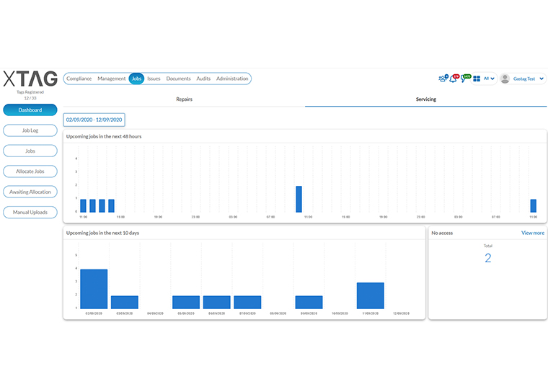Open Job Log from sidebar
This screenshot has height=392, width=548.
click(30, 130)
